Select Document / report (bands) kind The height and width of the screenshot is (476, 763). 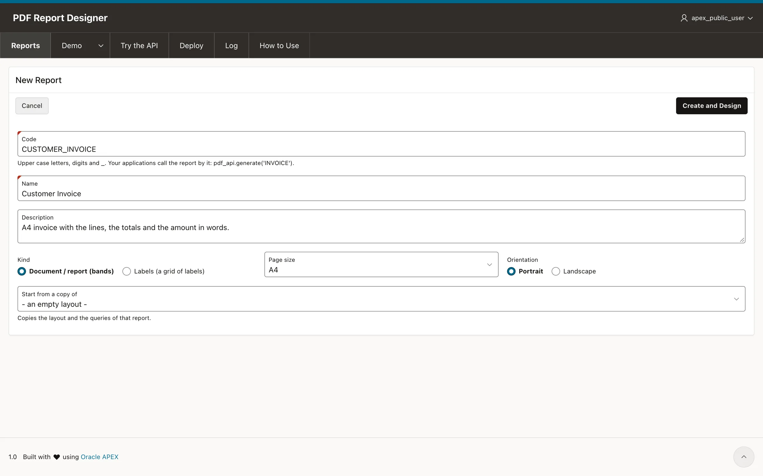pos(65,271)
